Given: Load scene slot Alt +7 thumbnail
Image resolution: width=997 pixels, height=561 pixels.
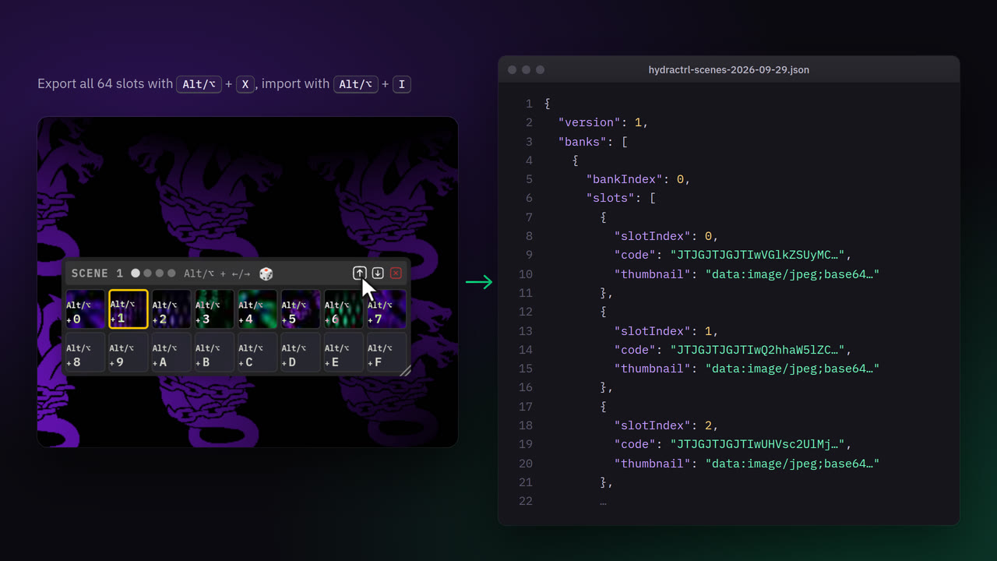Looking at the screenshot, I should (387, 309).
